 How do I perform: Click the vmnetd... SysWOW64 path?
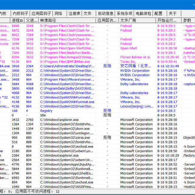point(67,97)
